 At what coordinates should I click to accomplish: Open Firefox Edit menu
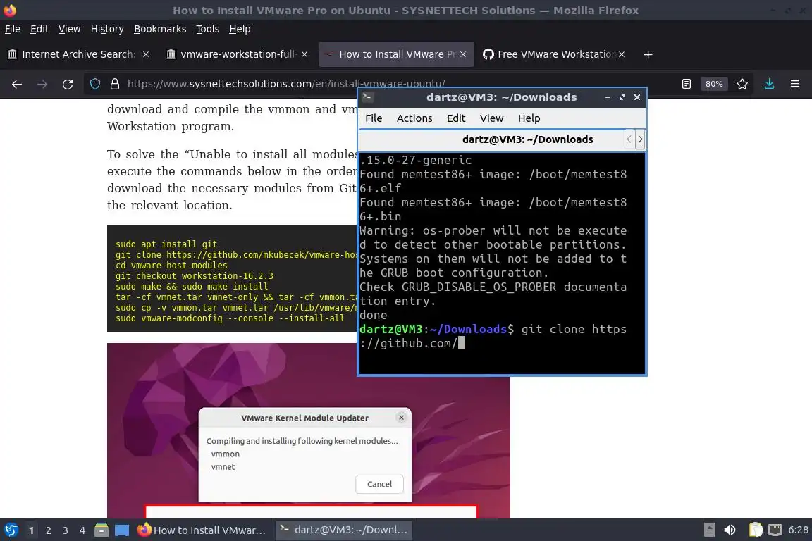tap(39, 29)
